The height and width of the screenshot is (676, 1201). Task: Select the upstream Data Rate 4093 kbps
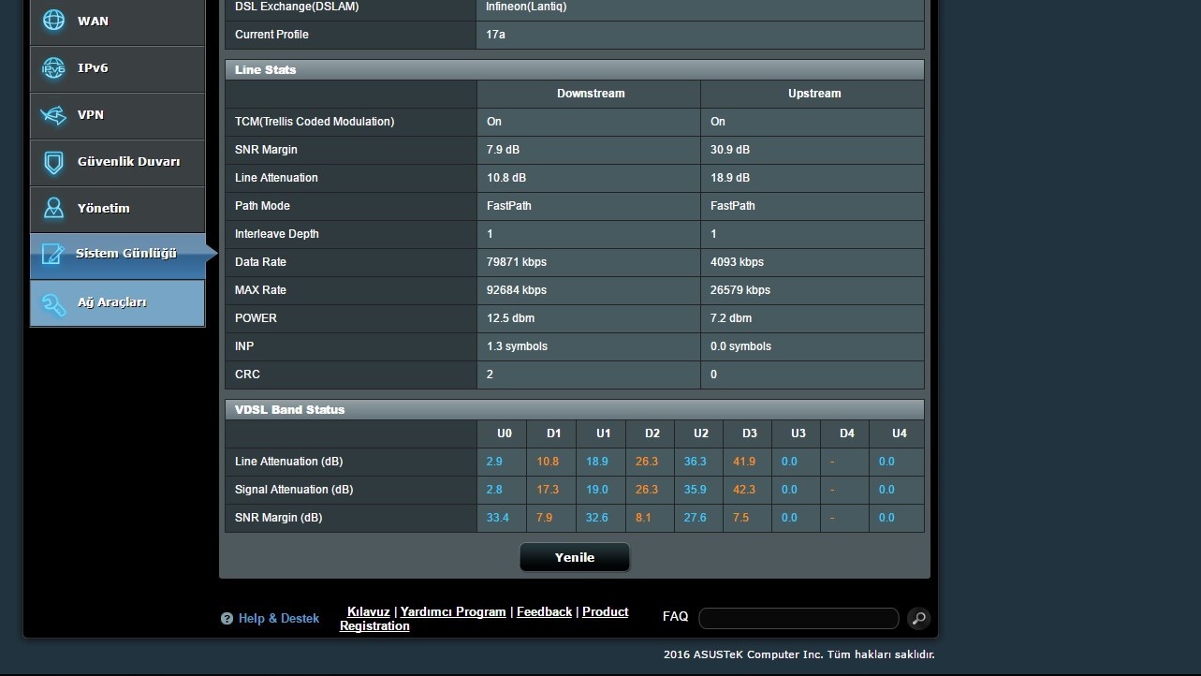(x=737, y=262)
